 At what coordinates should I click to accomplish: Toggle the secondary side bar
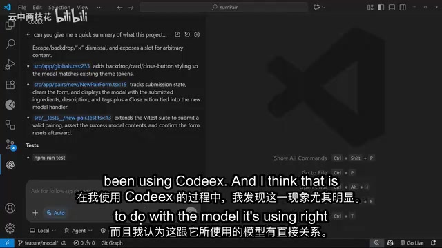(403, 8)
